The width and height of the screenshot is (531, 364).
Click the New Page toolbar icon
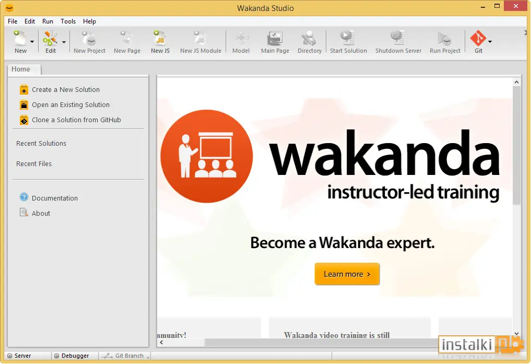pos(127,38)
